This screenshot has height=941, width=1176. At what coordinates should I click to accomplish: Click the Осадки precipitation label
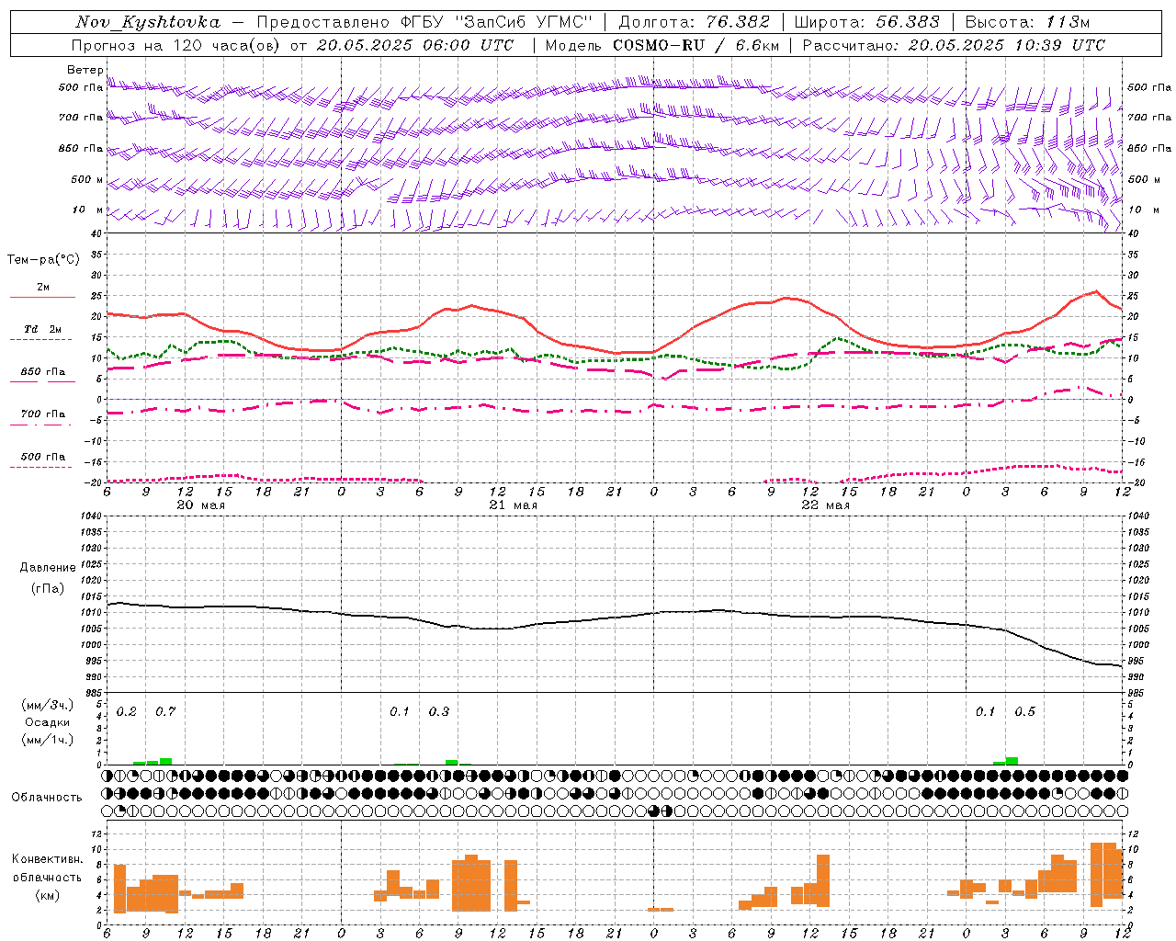pyautogui.click(x=47, y=722)
